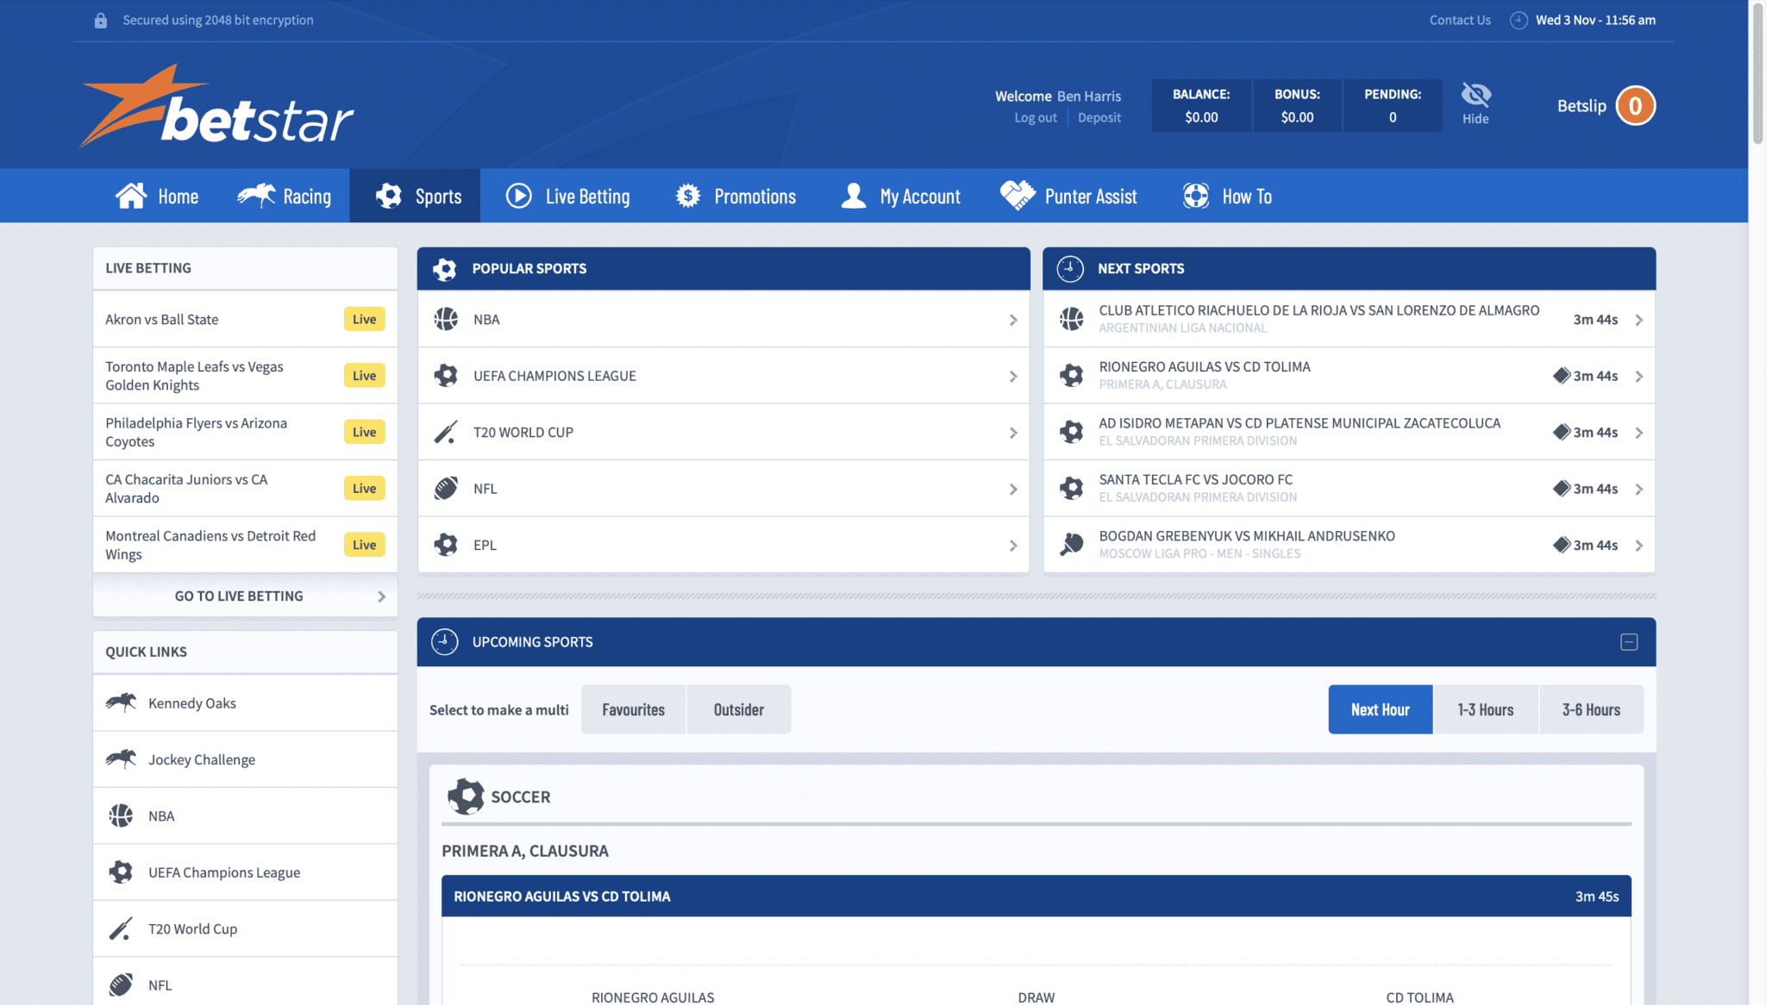Collapse the Upcoming Sports panel
This screenshot has height=1005, width=1766.
pos(1629,642)
